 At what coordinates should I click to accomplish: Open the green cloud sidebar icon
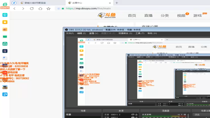pyautogui.click(x=5, y=44)
